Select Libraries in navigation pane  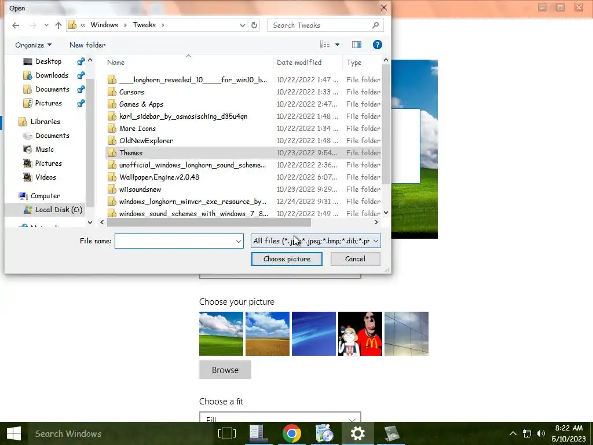pyautogui.click(x=45, y=122)
